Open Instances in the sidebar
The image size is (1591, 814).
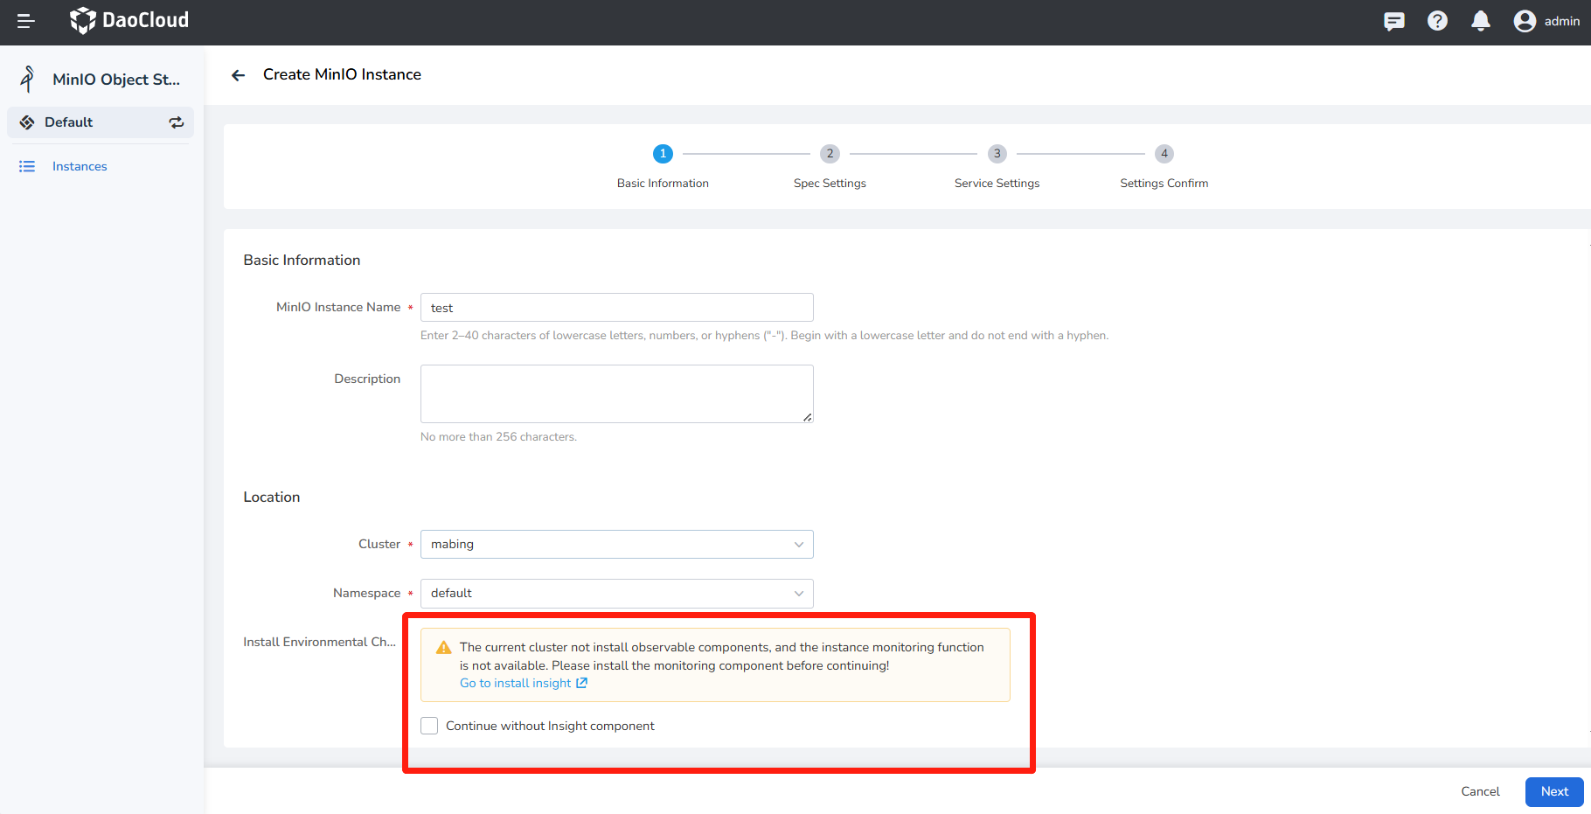[x=80, y=166]
